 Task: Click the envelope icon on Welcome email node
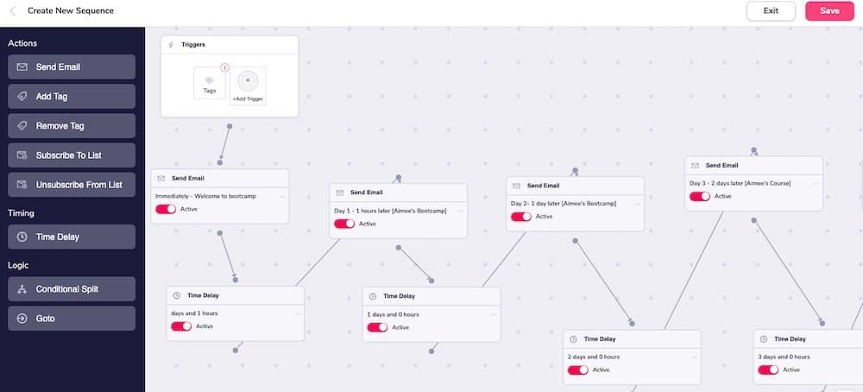(161, 179)
